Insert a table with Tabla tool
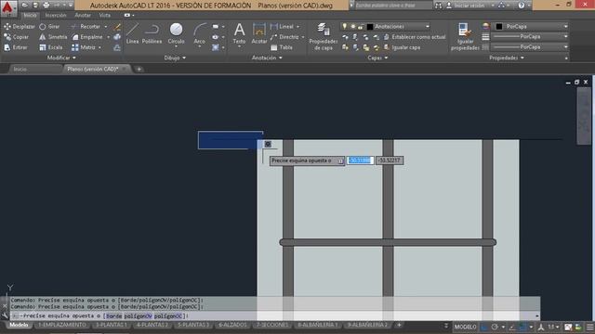The image size is (595, 334). click(x=282, y=47)
